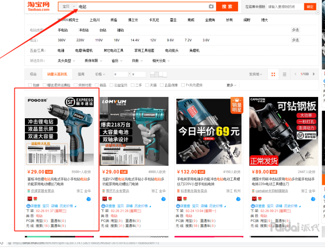Switch to grid view layout
This screenshot has width=325, height=248.
273,74
